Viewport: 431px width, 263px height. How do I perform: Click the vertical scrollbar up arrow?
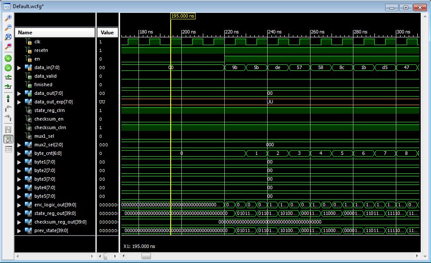(x=425, y=16)
